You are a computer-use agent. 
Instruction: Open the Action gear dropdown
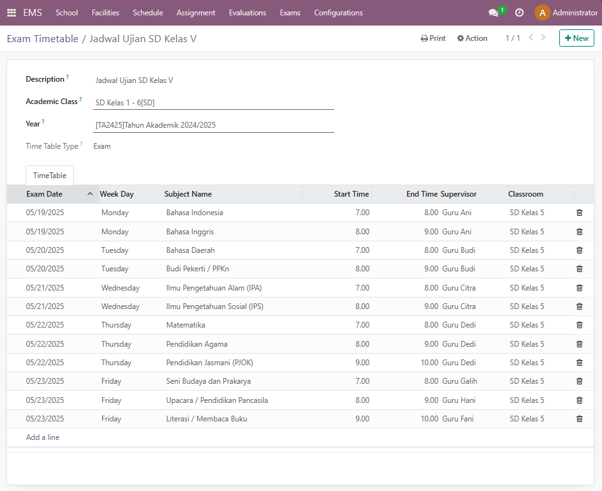pyautogui.click(x=472, y=38)
